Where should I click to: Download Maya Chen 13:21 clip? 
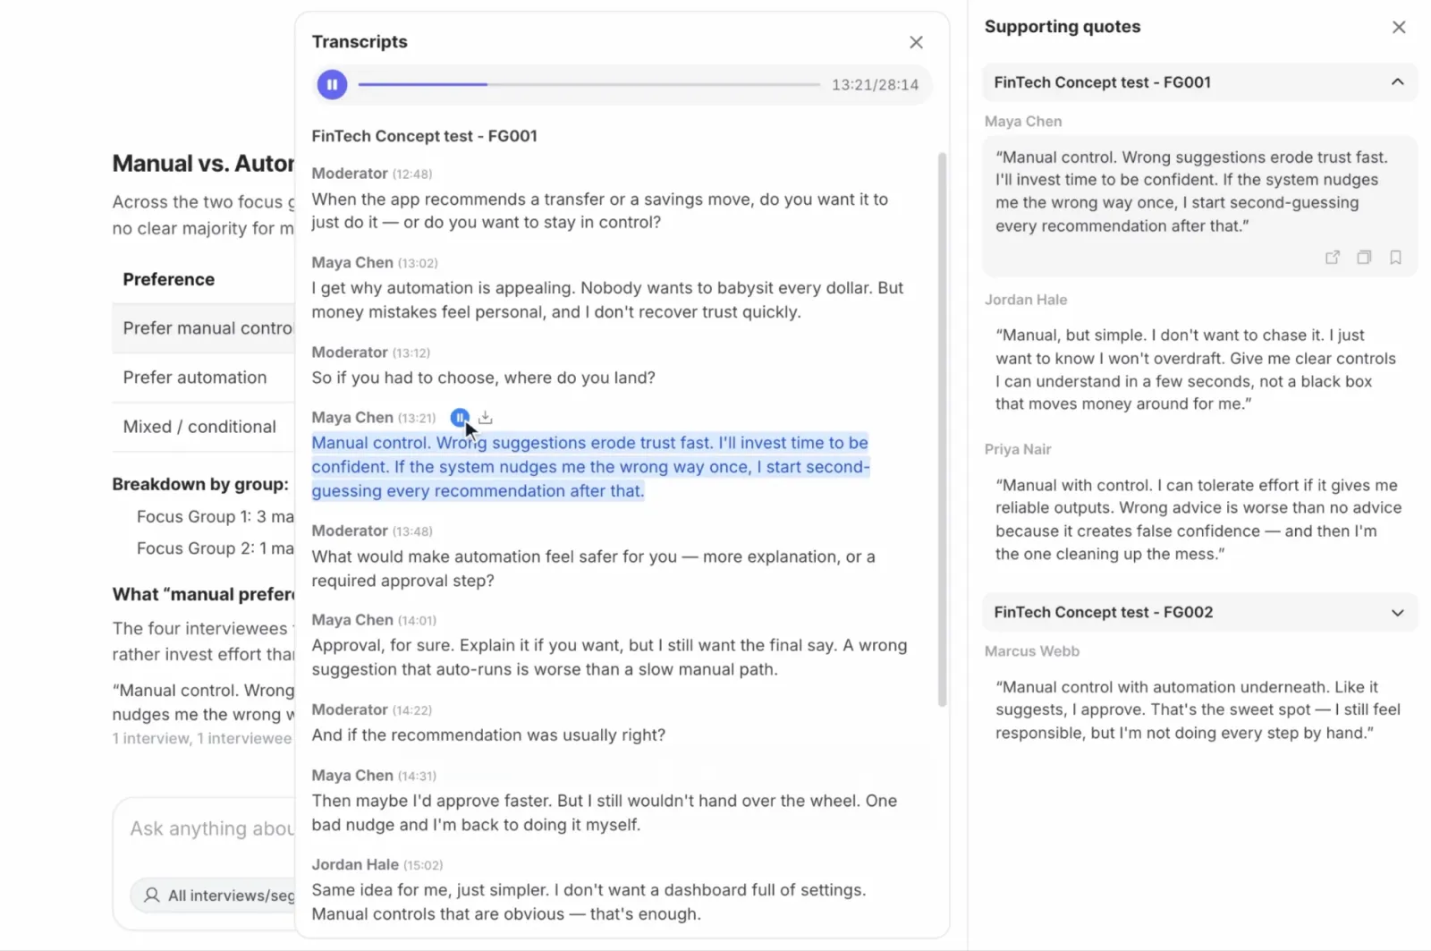coord(486,417)
